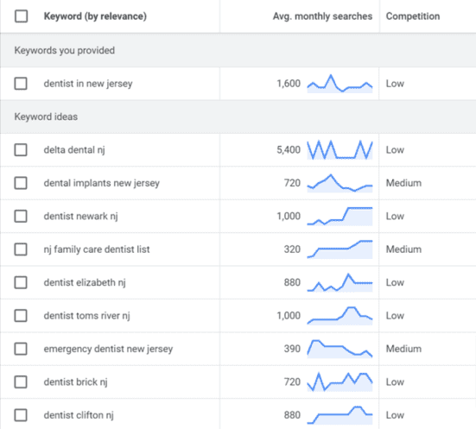Check the box for dentist in new jersey
The height and width of the screenshot is (429, 476).
pos(21,84)
